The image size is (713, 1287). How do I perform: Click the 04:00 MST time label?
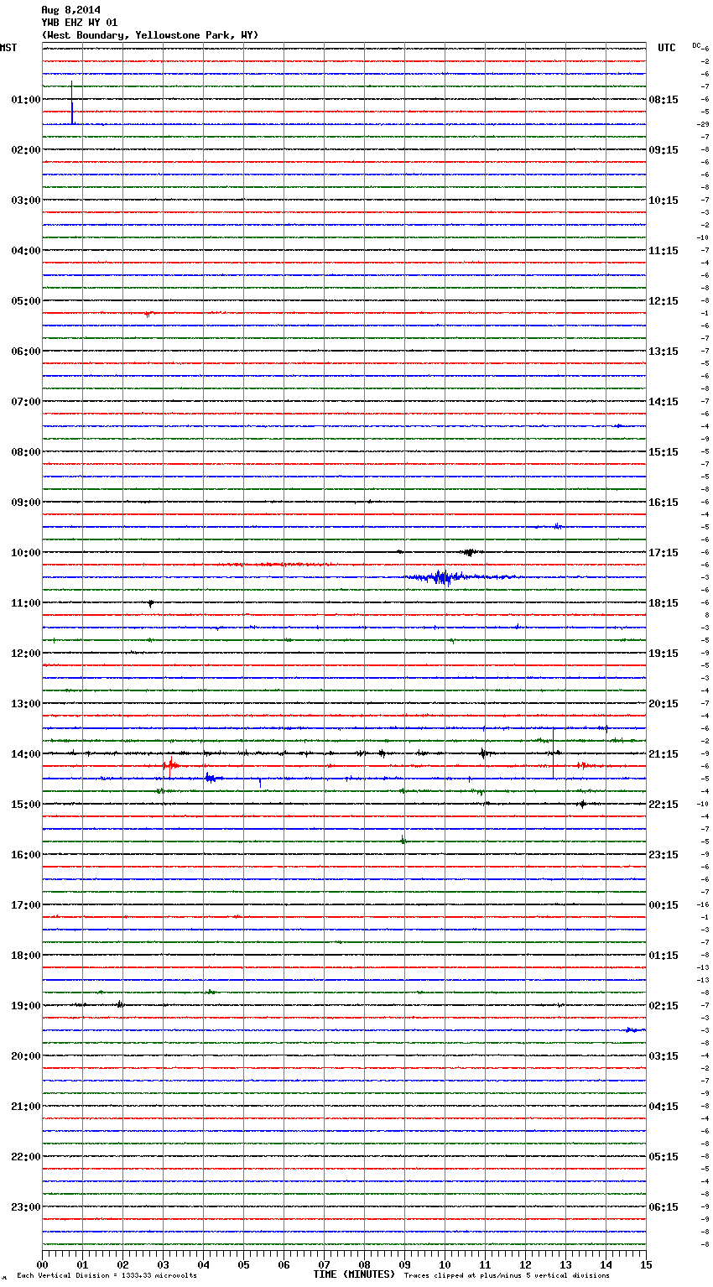click(25, 251)
